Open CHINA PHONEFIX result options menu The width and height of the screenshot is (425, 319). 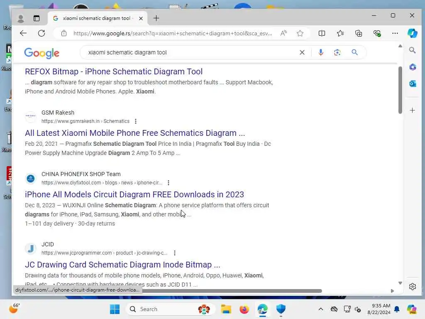click(x=169, y=183)
